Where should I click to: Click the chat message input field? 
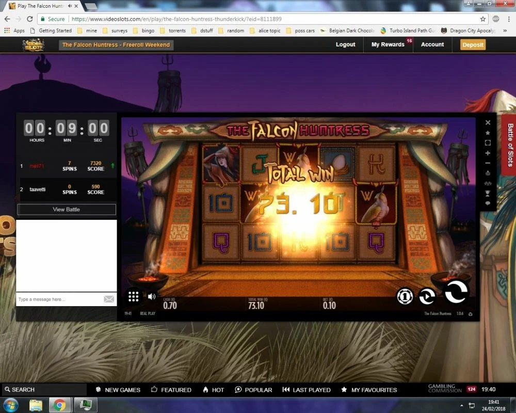click(59, 299)
